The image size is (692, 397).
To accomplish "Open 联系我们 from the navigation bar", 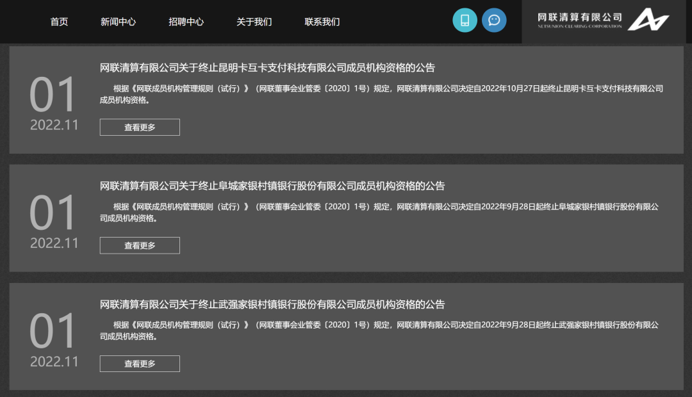I will tap(322, 22).
